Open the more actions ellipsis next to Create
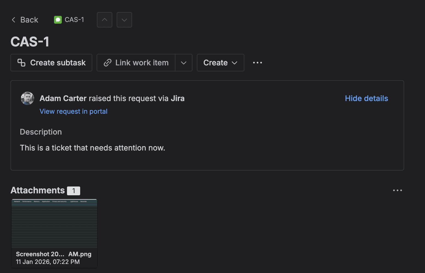 click(x=257, y=63)
